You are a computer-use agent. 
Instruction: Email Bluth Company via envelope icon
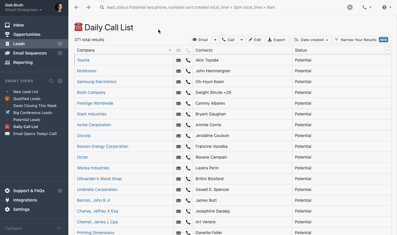coord(178,93)
